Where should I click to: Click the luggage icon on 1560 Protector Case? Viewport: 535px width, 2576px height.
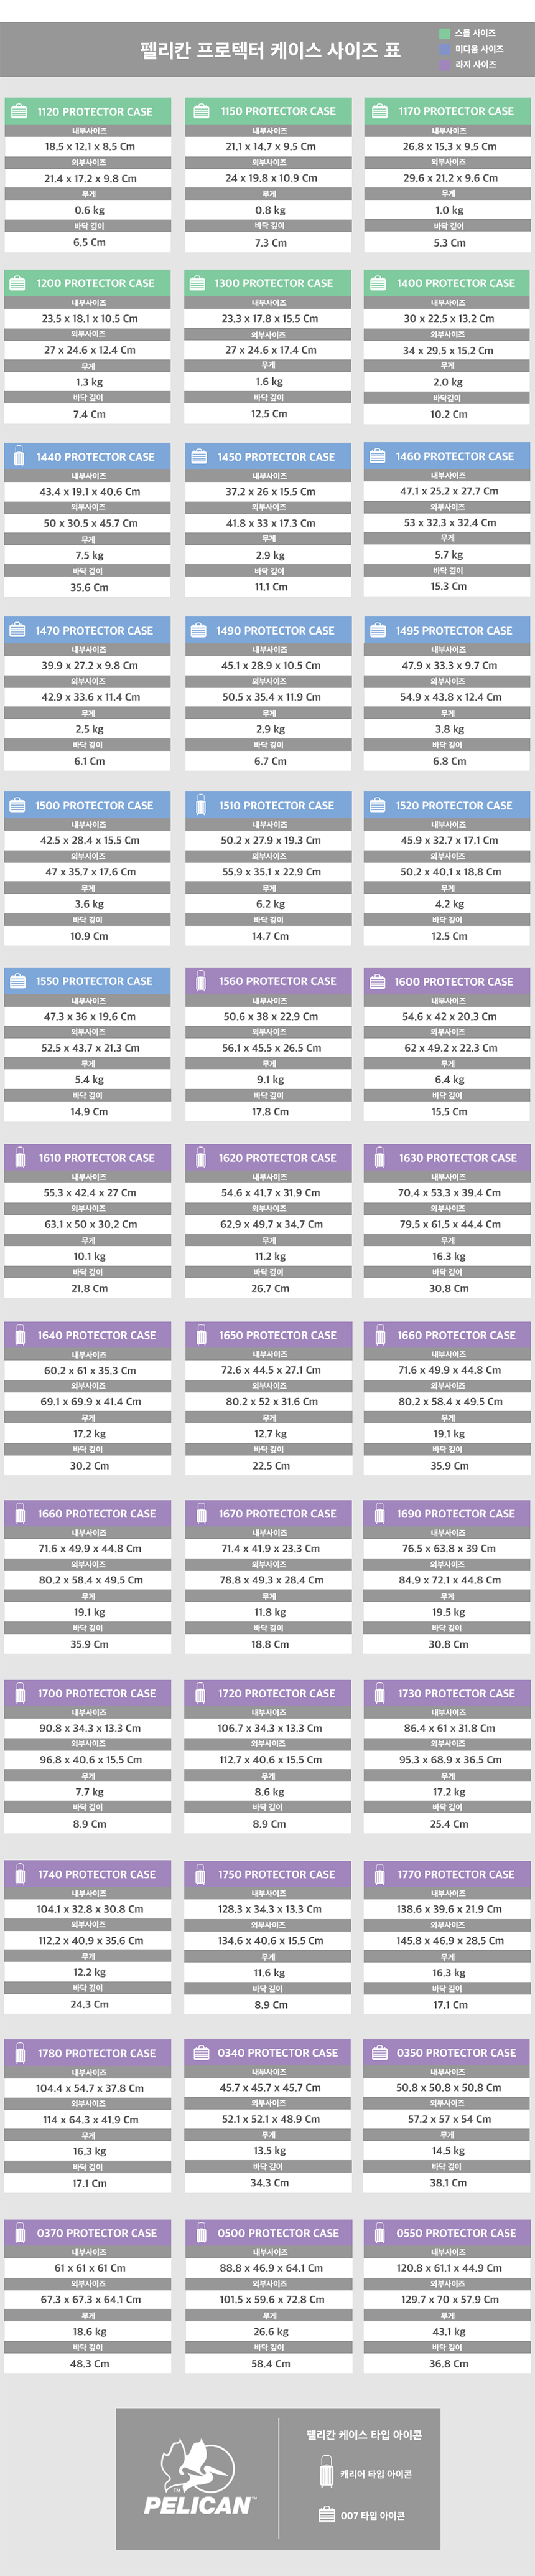point(200,982)
